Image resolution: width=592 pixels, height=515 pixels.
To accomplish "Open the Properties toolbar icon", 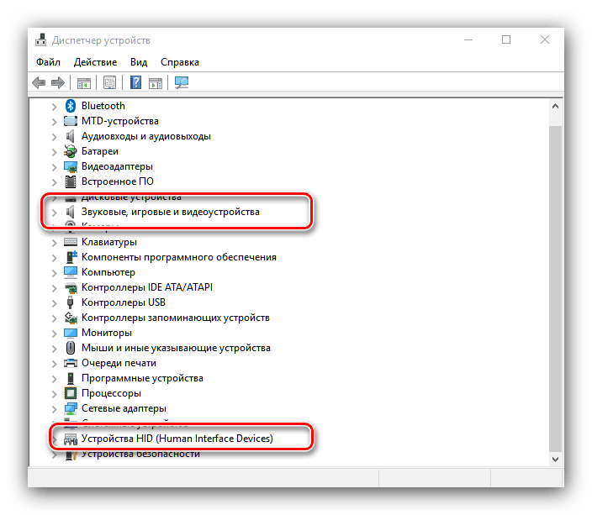I will (x=110, y=82).
